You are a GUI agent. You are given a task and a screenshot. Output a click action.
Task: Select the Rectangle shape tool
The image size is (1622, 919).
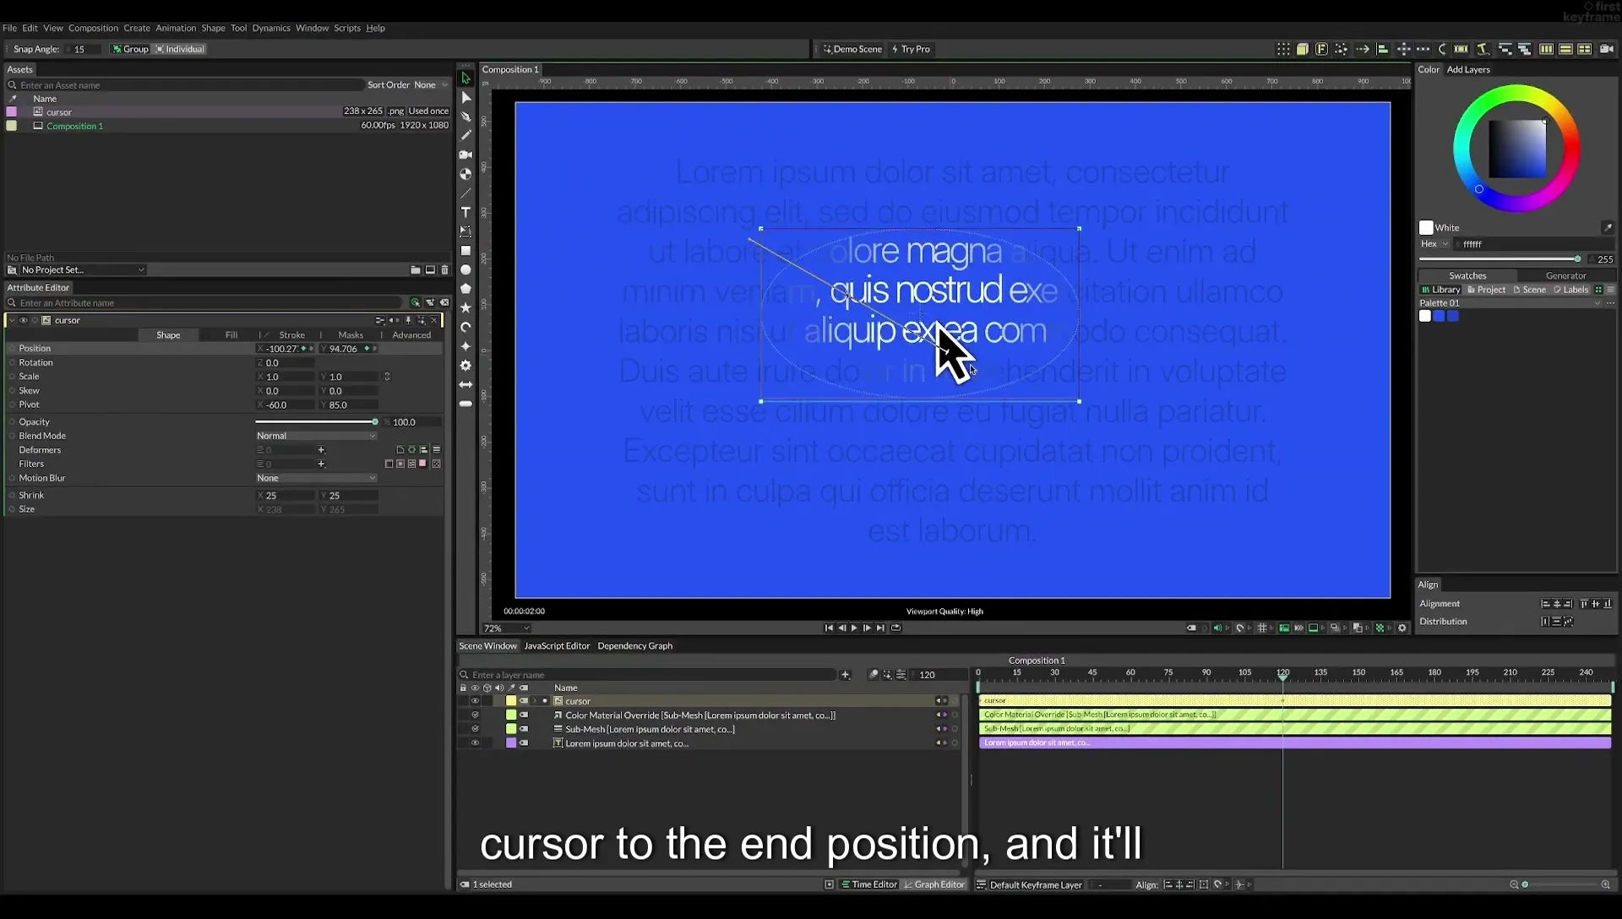pyautogui.click(x=465, y=251)
